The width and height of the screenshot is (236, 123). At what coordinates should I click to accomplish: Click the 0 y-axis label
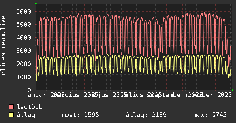29,90
